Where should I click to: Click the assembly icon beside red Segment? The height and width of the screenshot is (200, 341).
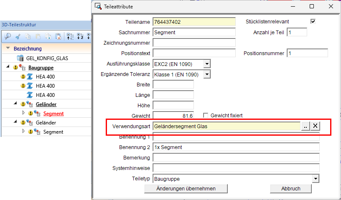(x=37, y=114)
